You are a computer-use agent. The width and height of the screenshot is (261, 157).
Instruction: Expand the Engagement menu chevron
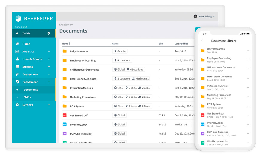pos(49,74)
